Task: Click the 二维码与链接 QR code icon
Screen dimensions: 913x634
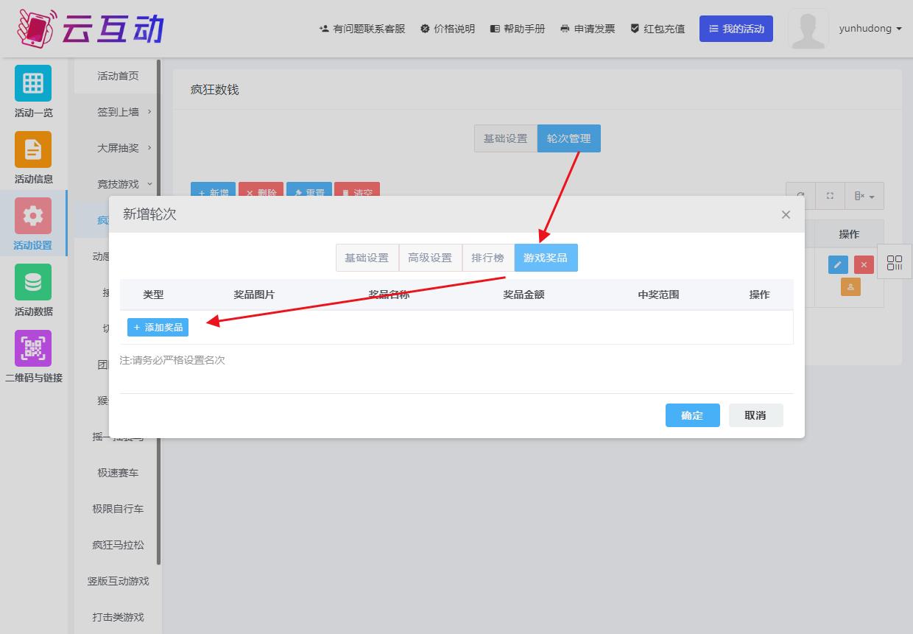Action: coord(33,348)
